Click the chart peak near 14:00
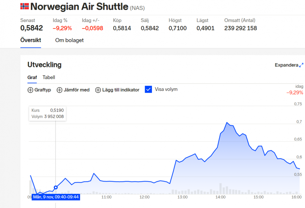 click(226, 122)
